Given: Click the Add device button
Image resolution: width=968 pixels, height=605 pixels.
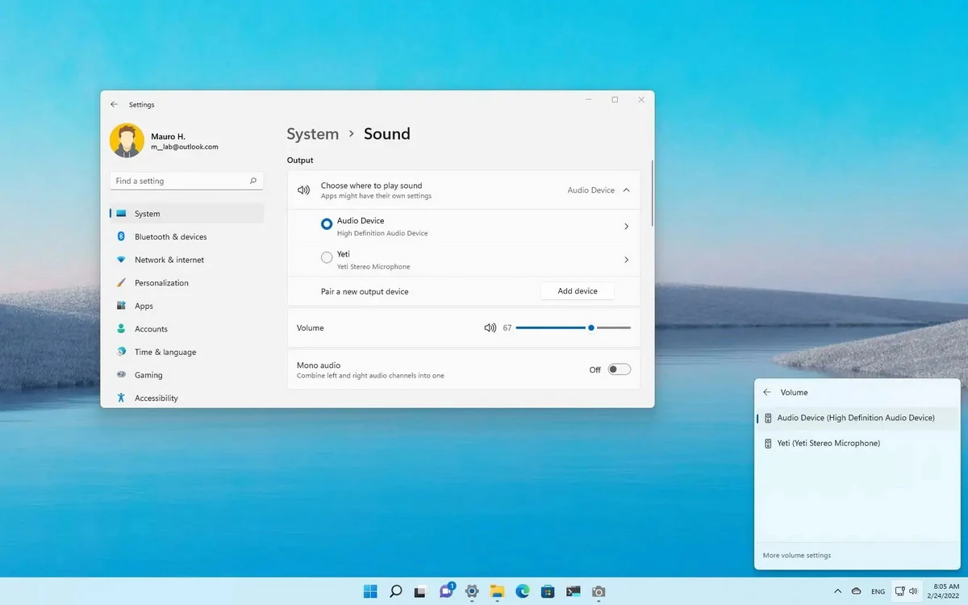Looking at the screenshot, I should (577, 291).
